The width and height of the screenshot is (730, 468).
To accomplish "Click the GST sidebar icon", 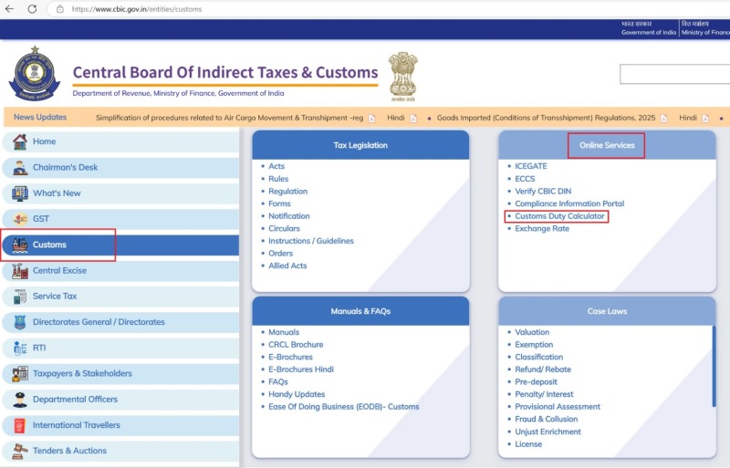I will 19,219.
